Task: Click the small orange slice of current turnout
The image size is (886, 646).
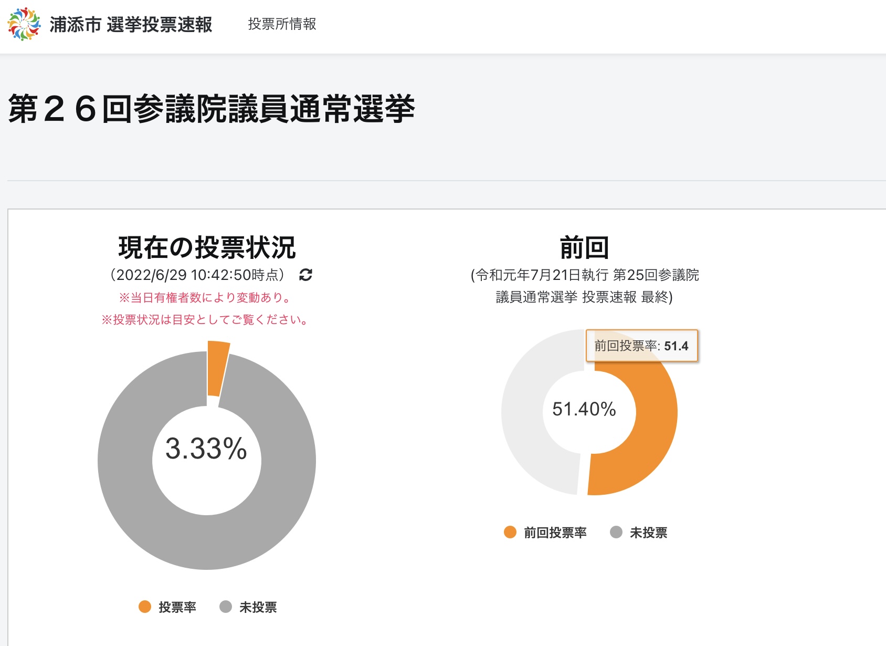Action: (217, 368)
